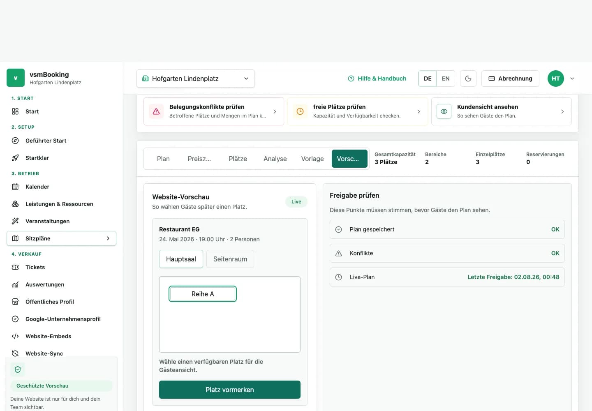Click the Startklar rocket icon
The width and height of the screenshot is (592, 411).
(15, 158)
